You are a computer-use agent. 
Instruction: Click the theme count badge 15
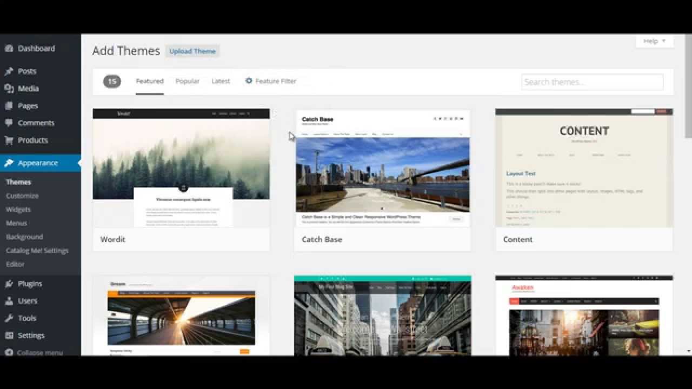click(x=112, y=82)
